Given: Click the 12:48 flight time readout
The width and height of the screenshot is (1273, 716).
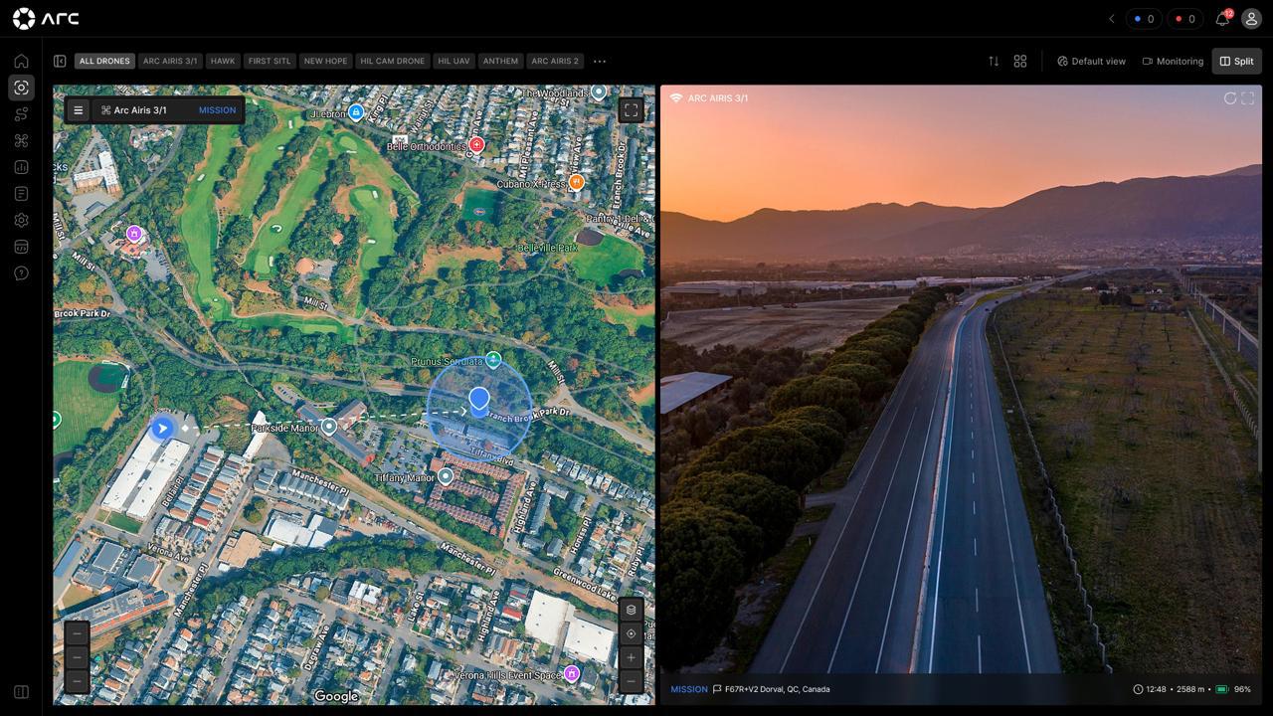Looking at the screenshot, I should (1156, 689).
